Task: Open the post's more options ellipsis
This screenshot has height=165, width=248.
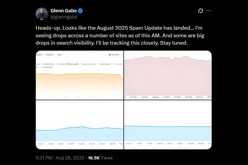Action: tap(210, 10)
